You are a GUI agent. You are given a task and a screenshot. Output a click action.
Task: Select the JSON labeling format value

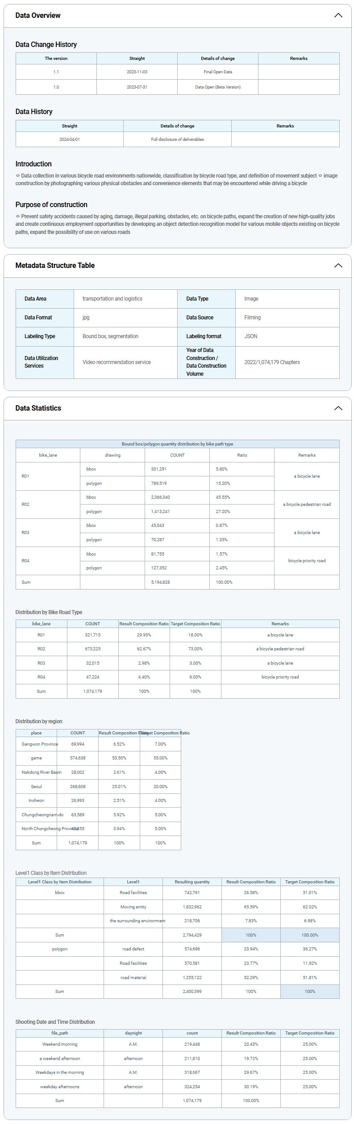251,336
